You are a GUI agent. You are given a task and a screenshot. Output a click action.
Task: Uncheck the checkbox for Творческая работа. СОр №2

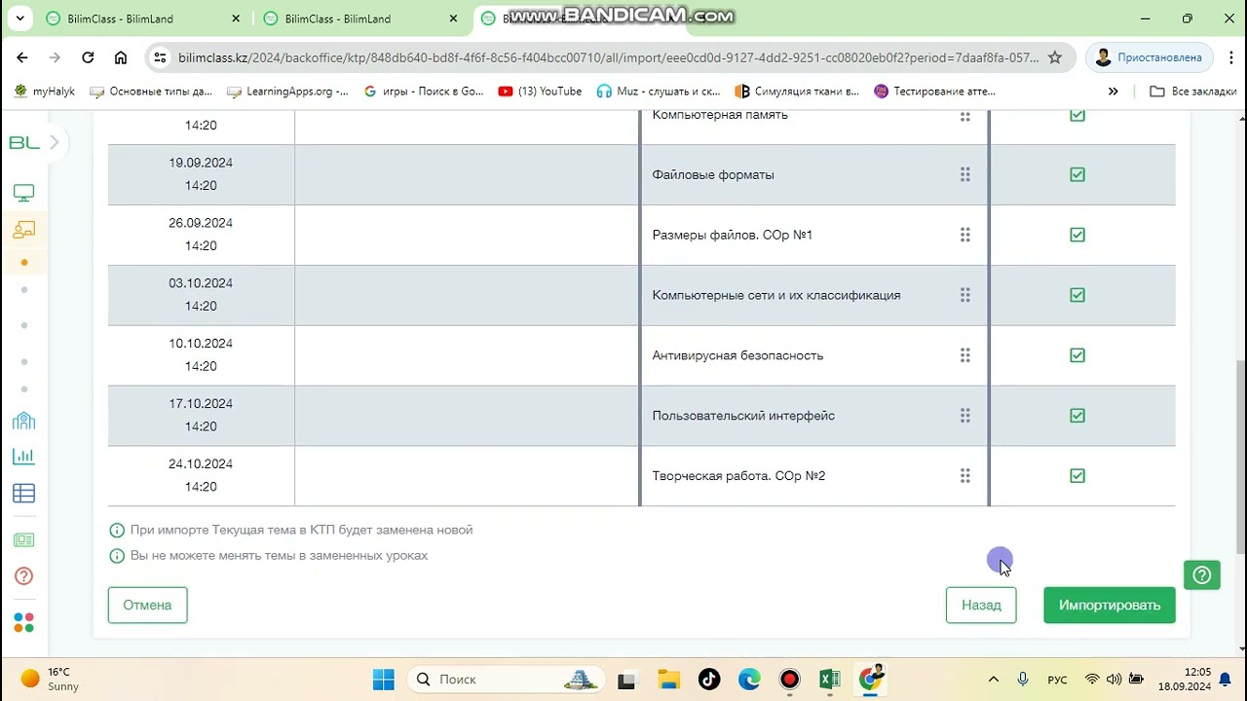(1077, 476)
